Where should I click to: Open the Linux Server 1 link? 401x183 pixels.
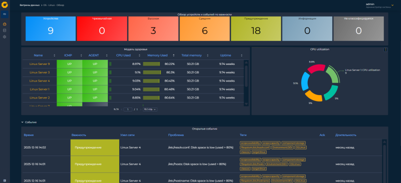pos(40,89)
